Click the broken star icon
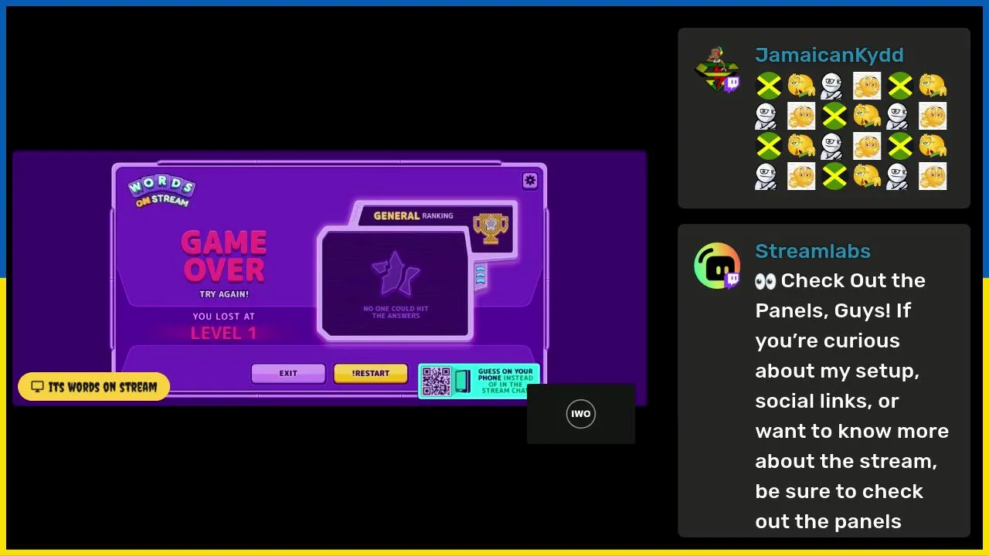 pos(396,275)
